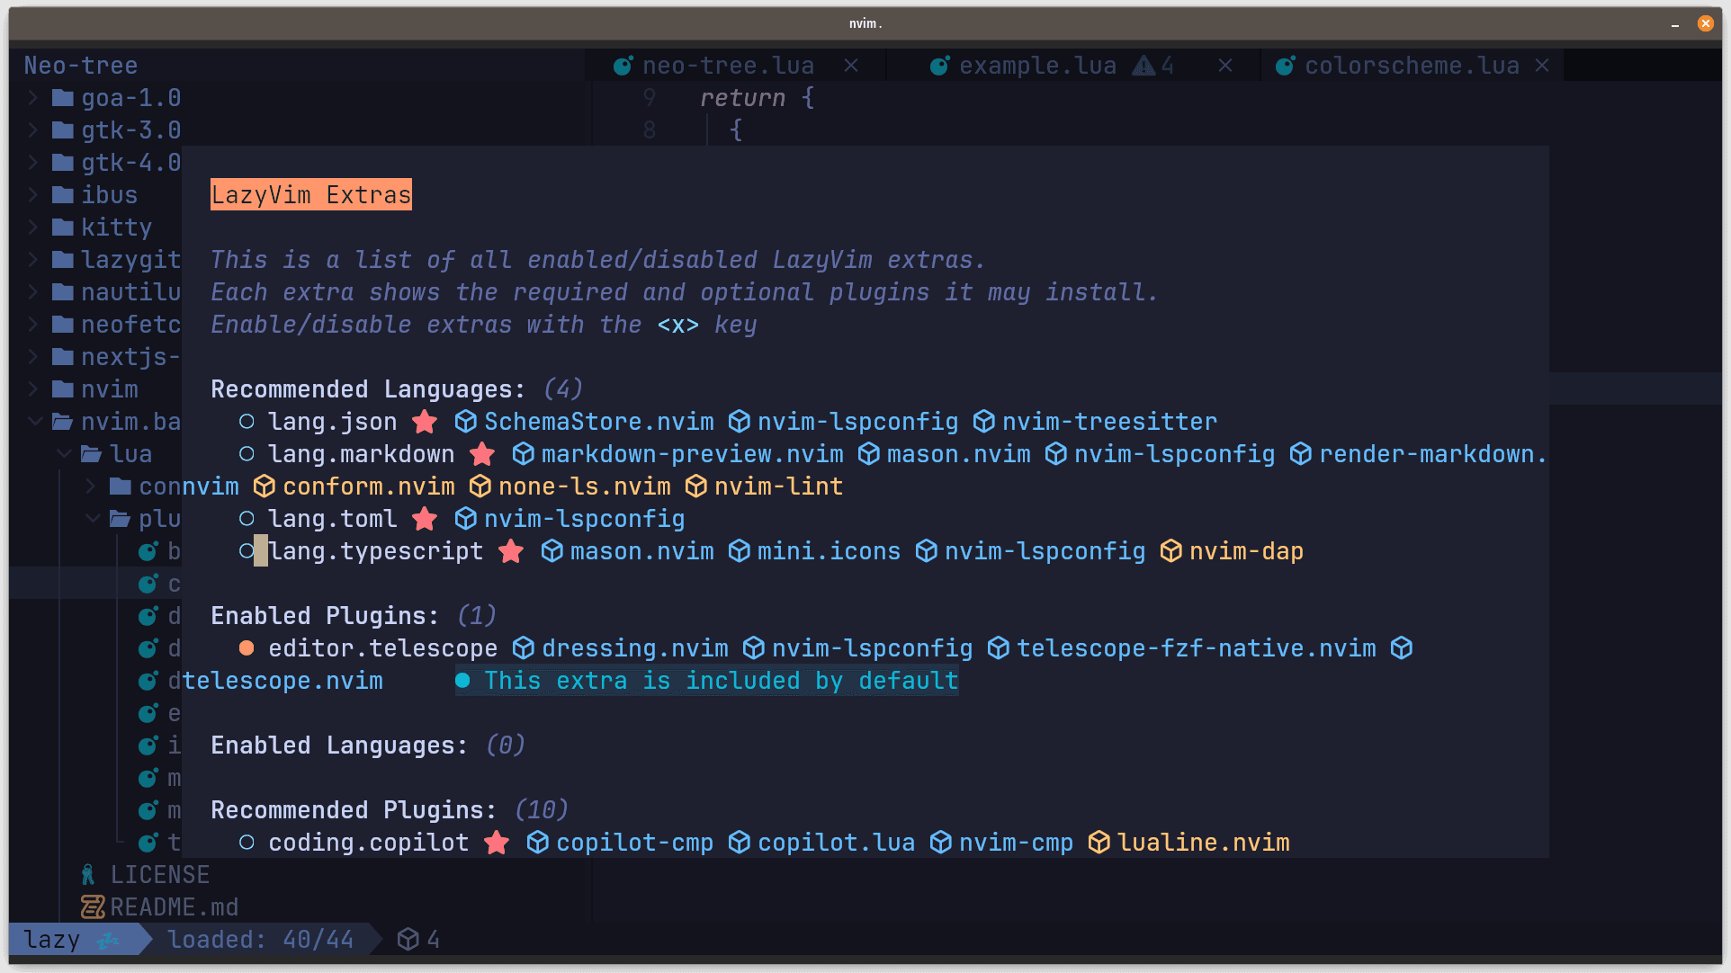Expand the goa-1.0 folder chevron
1731x973 pixels.
click(32, 98)
